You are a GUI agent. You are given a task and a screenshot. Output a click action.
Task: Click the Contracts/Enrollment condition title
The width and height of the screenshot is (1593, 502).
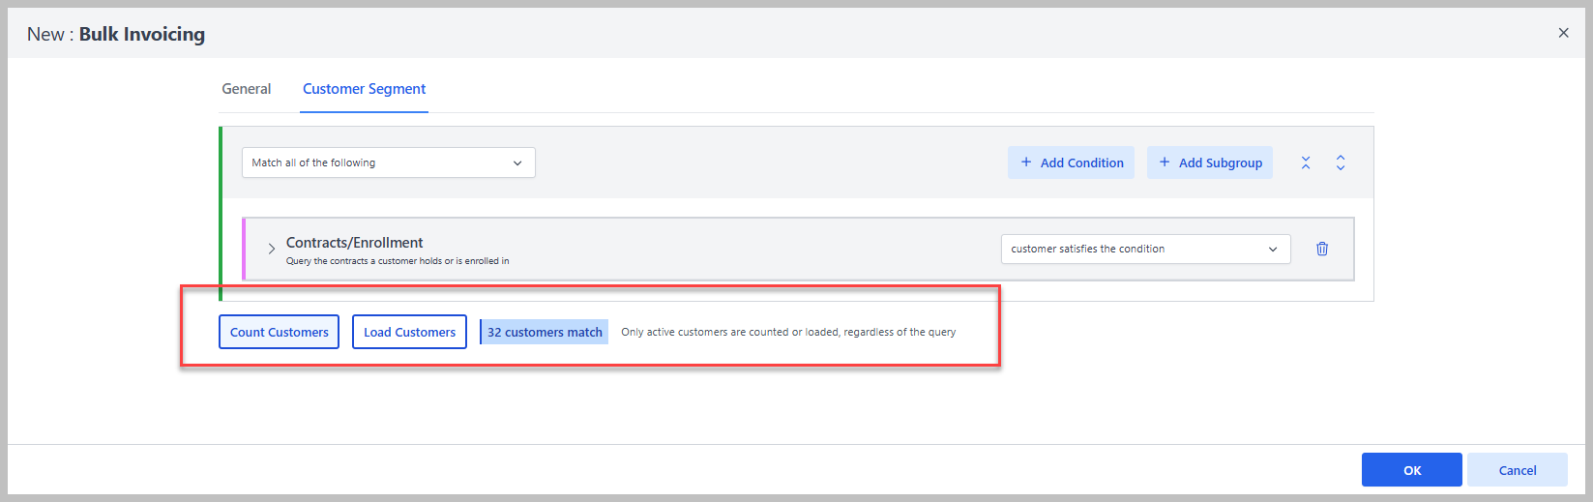[x=355, y=243]
